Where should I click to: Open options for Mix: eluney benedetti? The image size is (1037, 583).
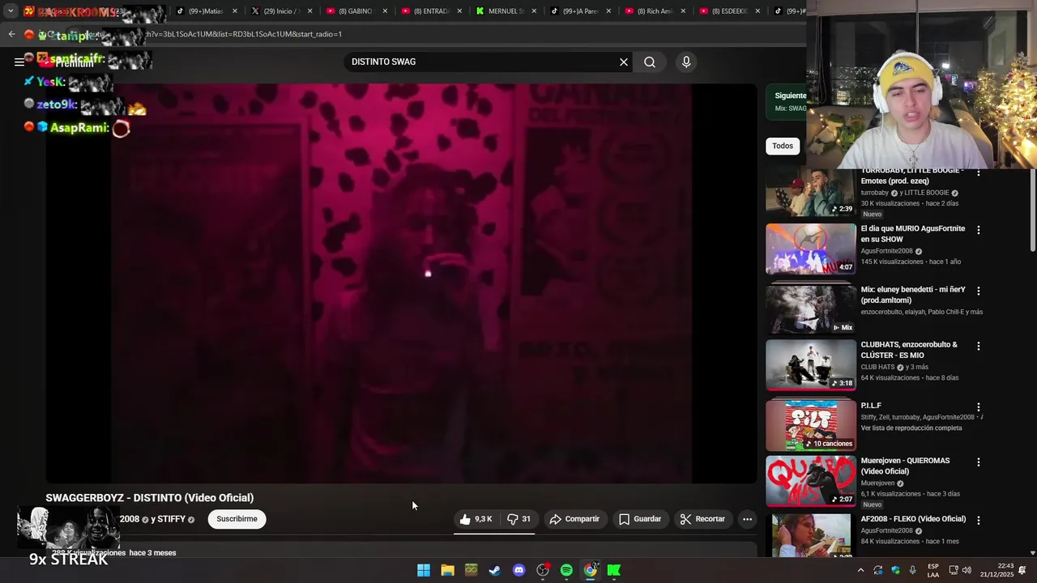tap(979, 291)
